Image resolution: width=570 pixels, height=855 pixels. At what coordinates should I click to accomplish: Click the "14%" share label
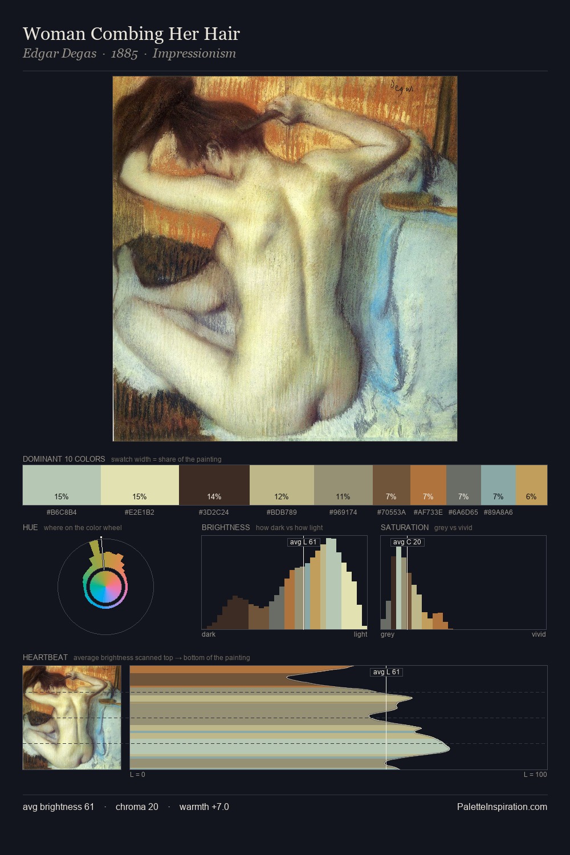tap(214, 497)
